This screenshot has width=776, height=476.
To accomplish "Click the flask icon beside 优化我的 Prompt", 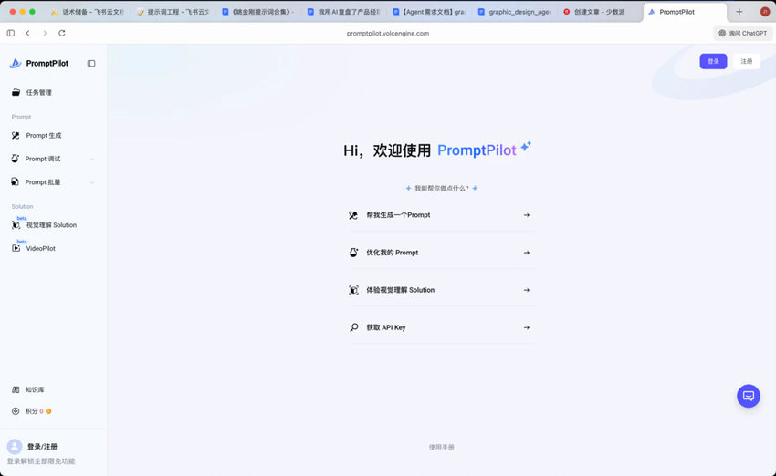I will pyautogui.click(x=353, y=253).
